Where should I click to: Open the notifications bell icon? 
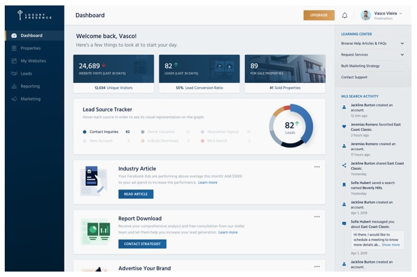(345, 16)
